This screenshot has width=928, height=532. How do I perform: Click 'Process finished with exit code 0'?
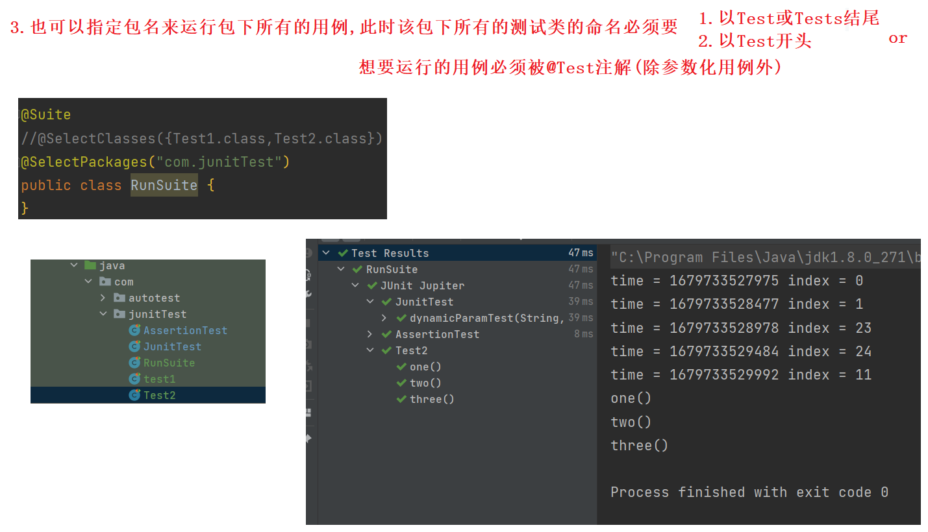click(749, 492)
